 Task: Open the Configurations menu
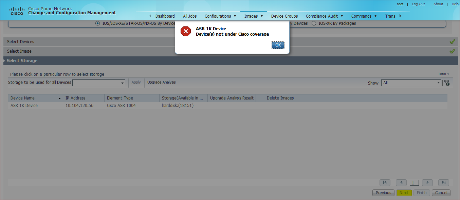220,16
